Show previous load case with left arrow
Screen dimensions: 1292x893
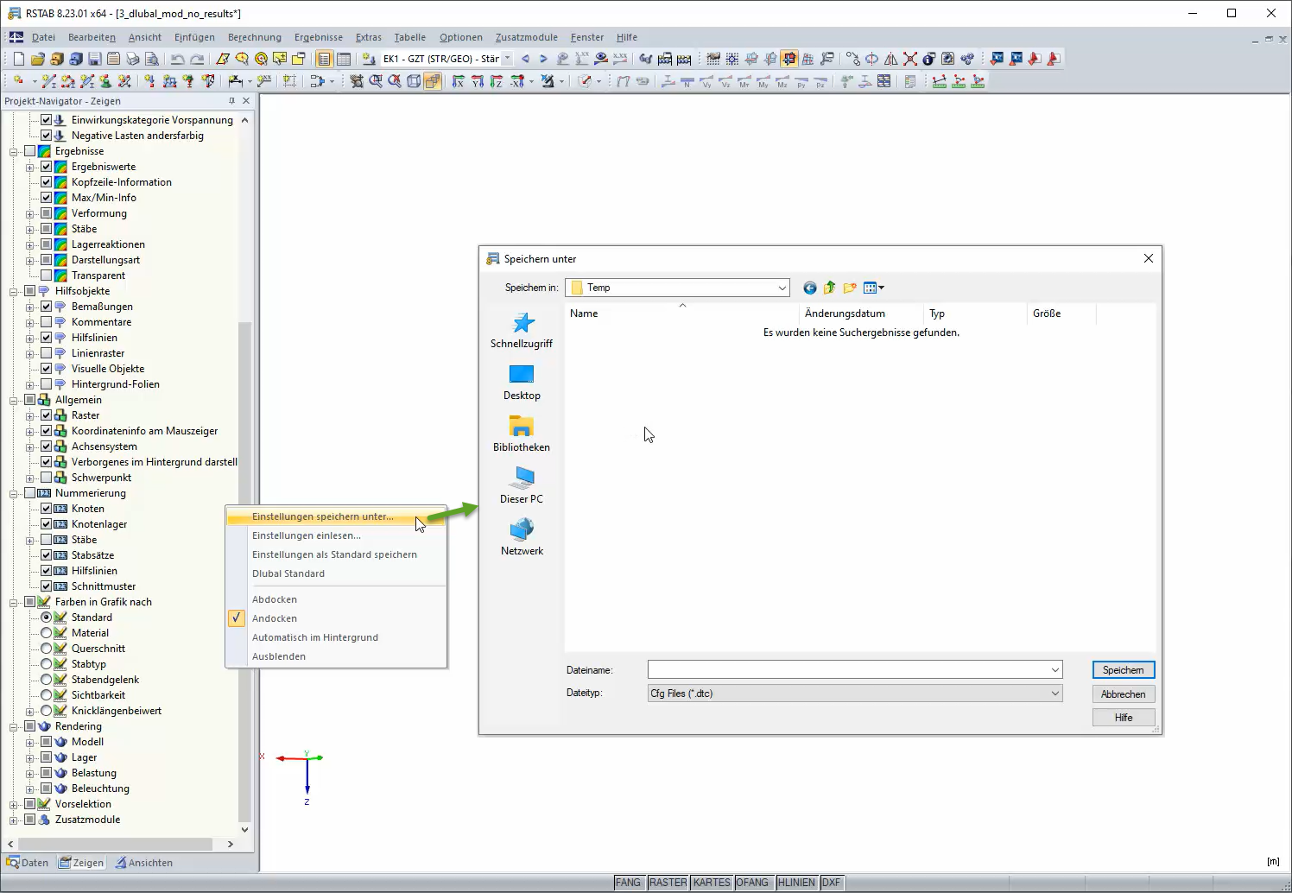click(x=525, y=59)
